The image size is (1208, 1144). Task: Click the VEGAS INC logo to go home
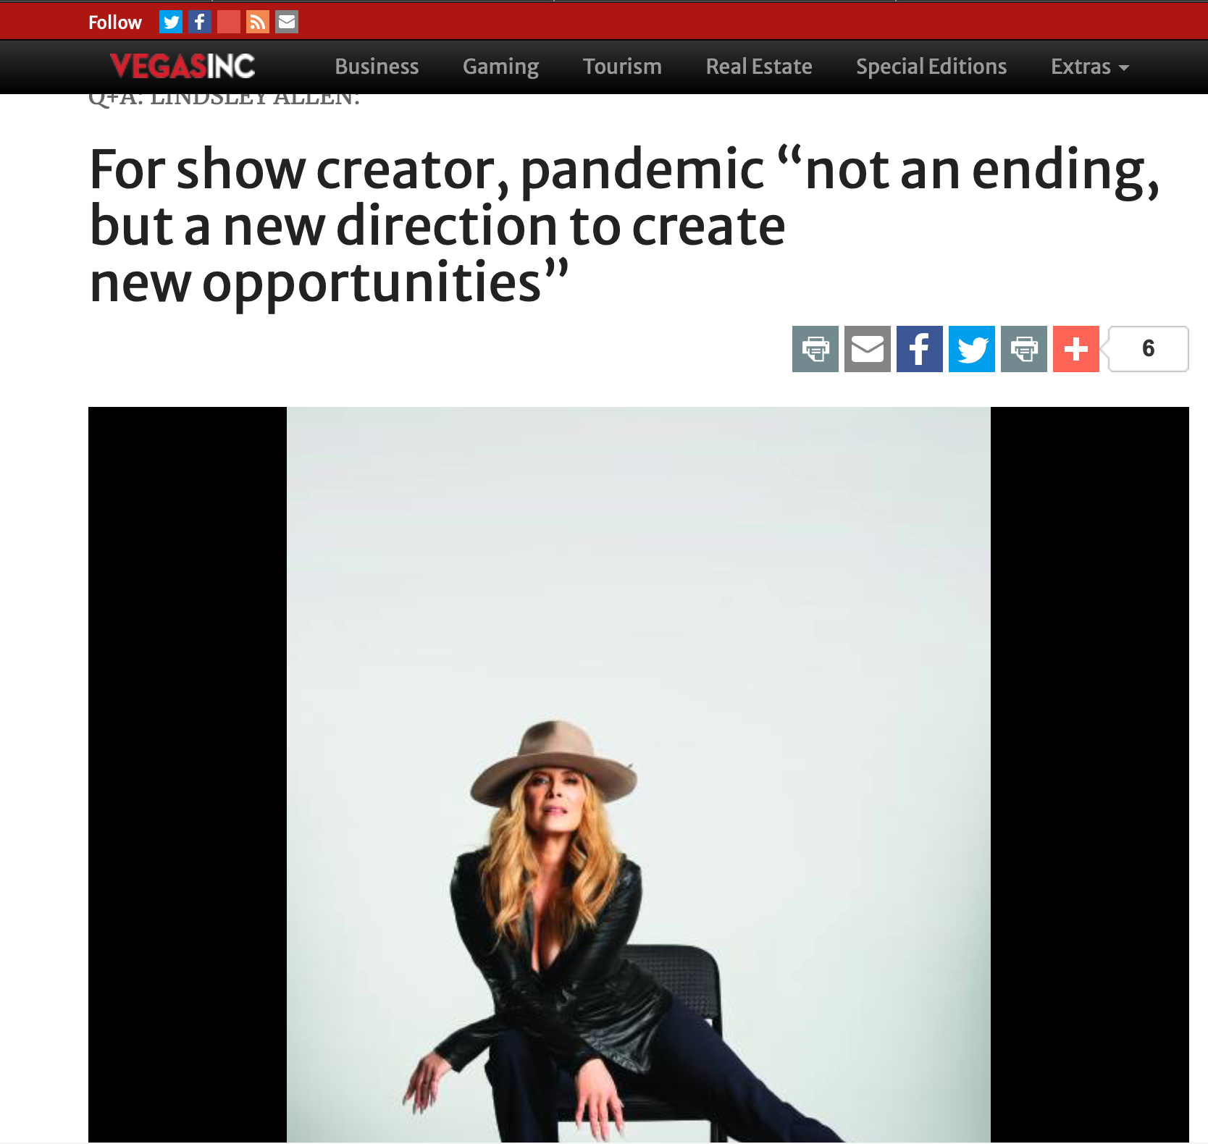(x=183, y=66)
